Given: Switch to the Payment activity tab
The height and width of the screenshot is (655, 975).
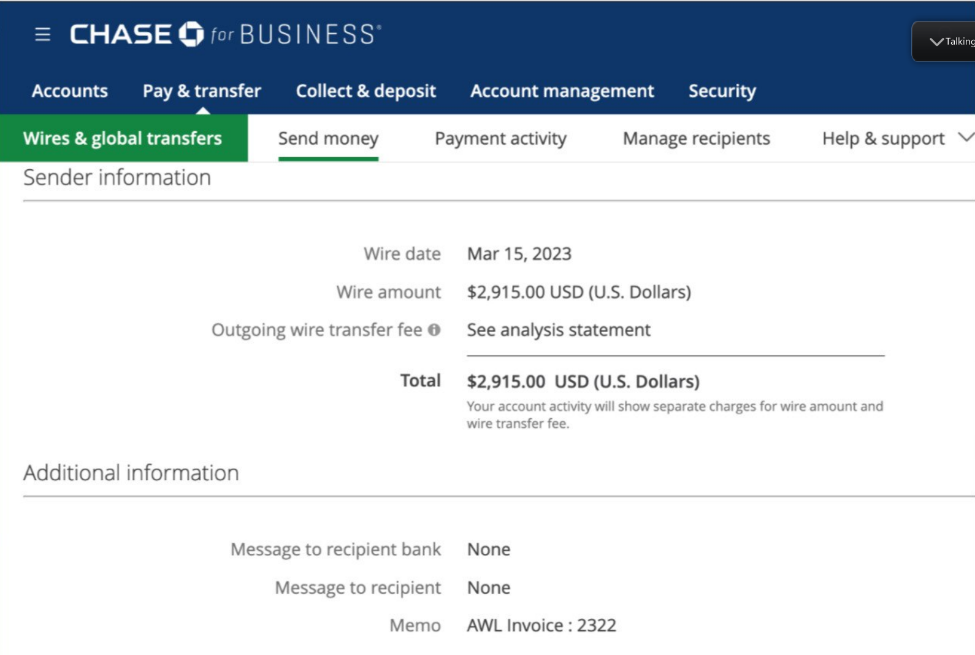Looking at the screenshot, I should pos(500,139).
